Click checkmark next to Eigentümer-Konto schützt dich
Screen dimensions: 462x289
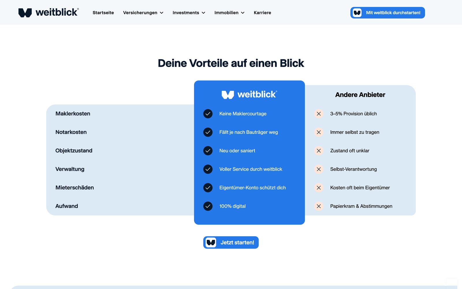[208, 188]
